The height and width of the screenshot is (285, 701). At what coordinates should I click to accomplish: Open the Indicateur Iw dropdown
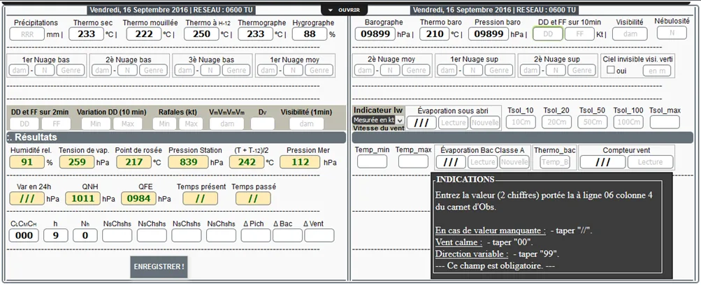coord(378,119)
